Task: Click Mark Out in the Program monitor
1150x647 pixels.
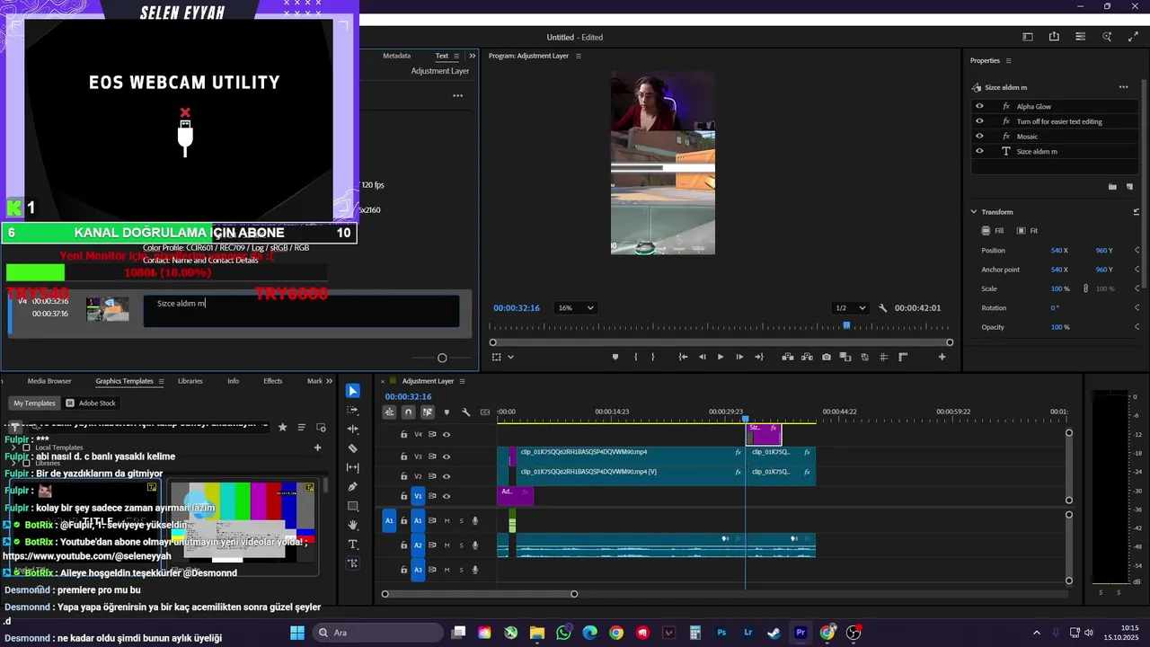Action: coord(653,357)
